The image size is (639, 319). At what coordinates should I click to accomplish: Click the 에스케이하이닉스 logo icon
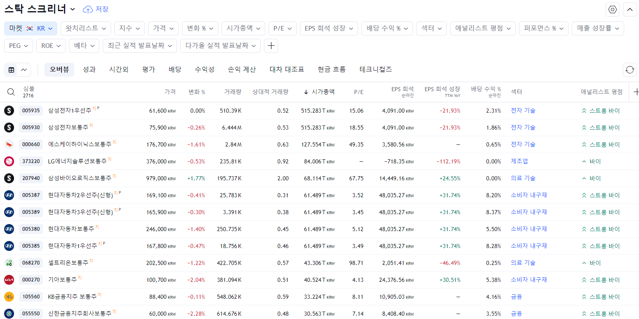9,144
